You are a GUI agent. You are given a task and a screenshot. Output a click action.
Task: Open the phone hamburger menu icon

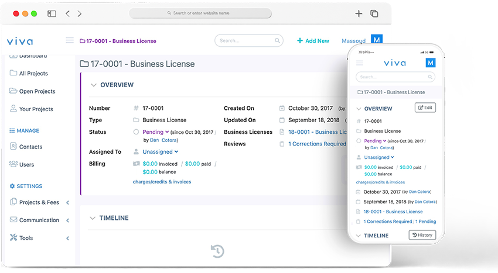360,63
